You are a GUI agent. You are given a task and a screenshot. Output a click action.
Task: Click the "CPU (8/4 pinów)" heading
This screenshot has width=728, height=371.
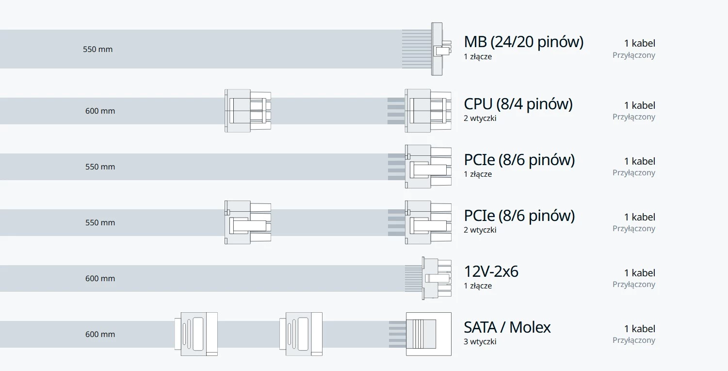[x=518, y=104]
